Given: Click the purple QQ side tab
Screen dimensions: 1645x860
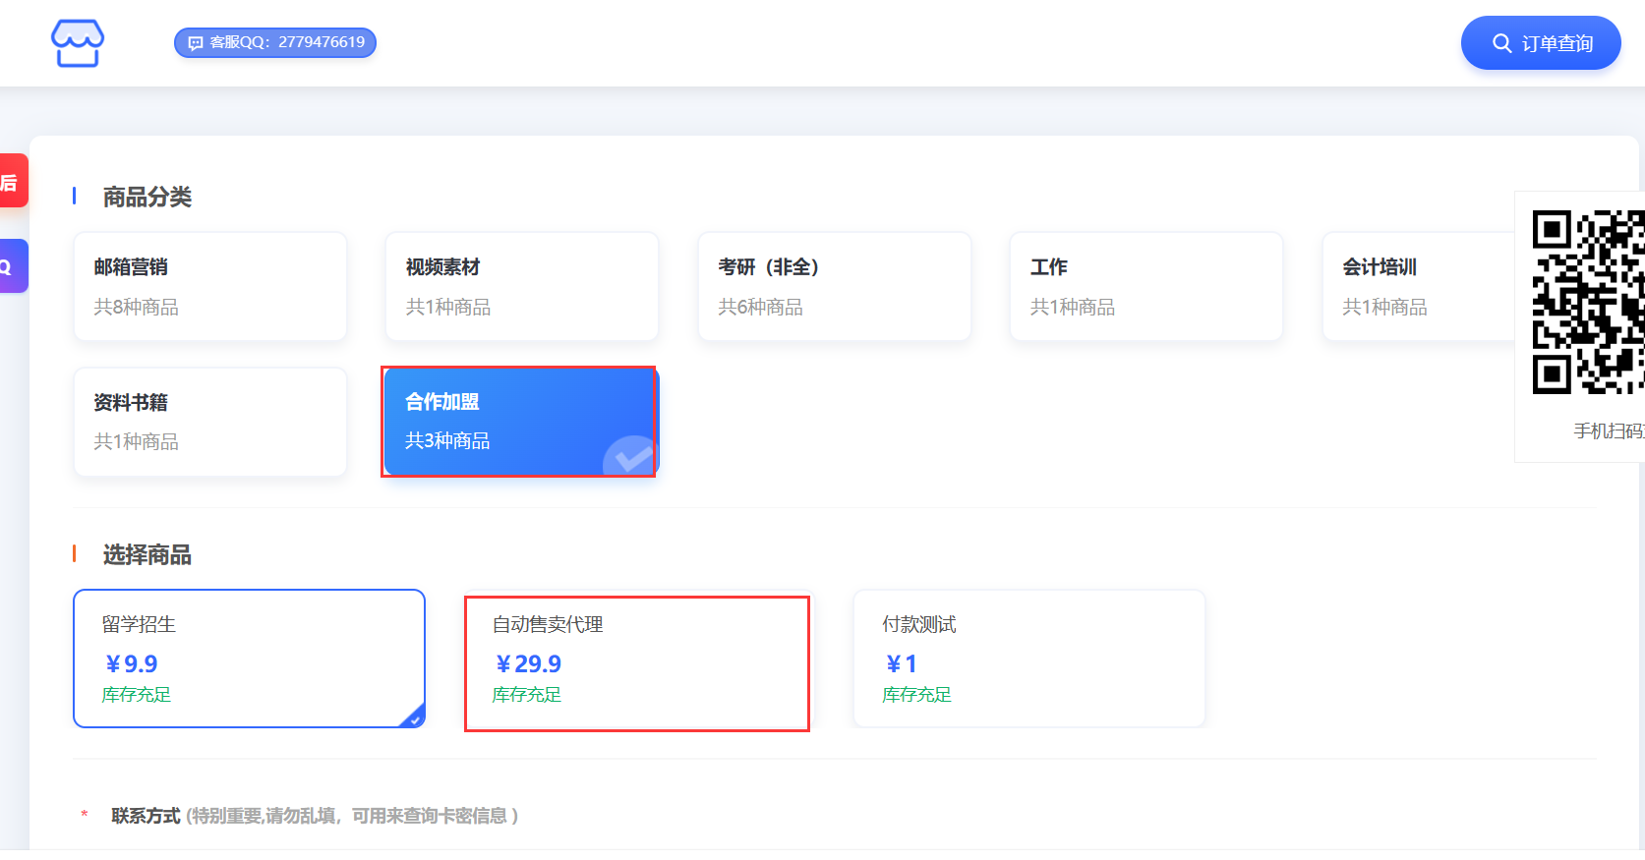Looking at the screenshot, I should coord(13,266).
